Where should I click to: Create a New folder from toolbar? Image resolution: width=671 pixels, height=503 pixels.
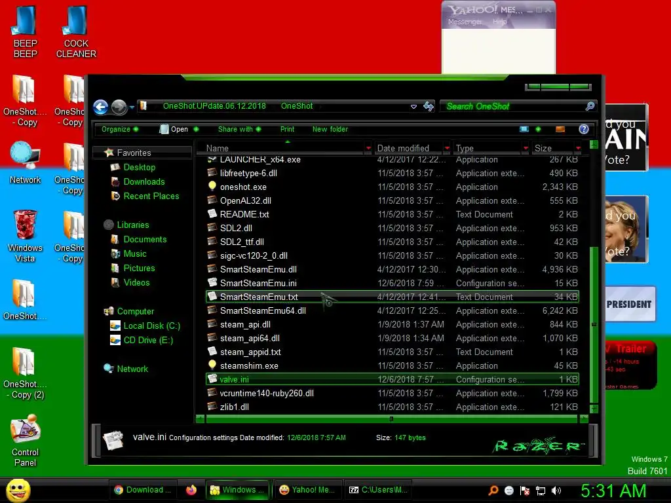coord(330,129)
